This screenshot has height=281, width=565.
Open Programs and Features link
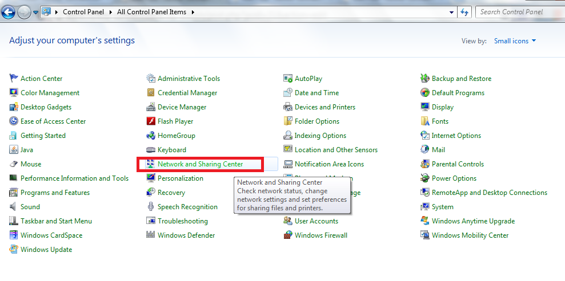[x=55, y=193]
